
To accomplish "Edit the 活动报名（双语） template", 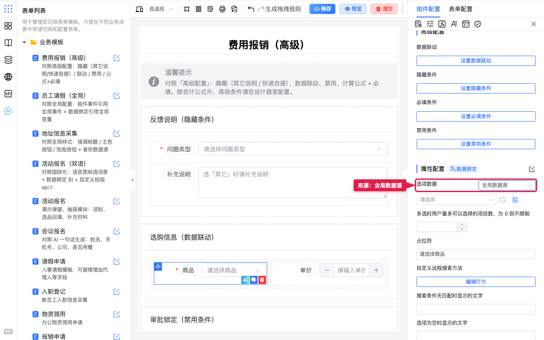I will (x=116, y=164).
